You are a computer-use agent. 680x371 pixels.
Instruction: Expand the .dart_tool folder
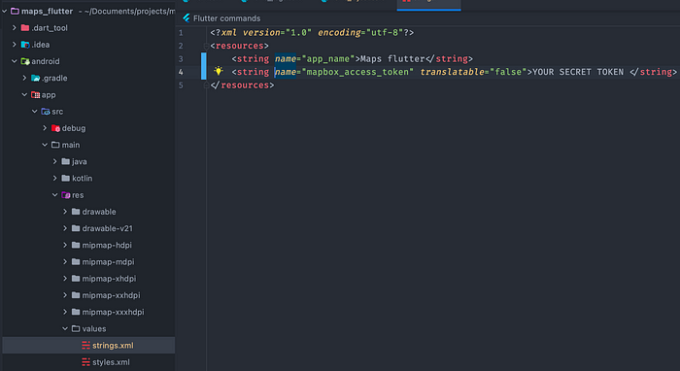(15, 28)
